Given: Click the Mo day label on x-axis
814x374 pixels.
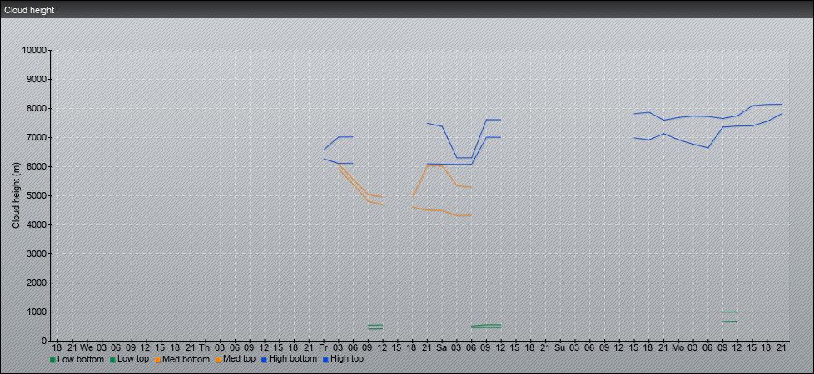Looking at the screenshot, I should pos(678,347).
